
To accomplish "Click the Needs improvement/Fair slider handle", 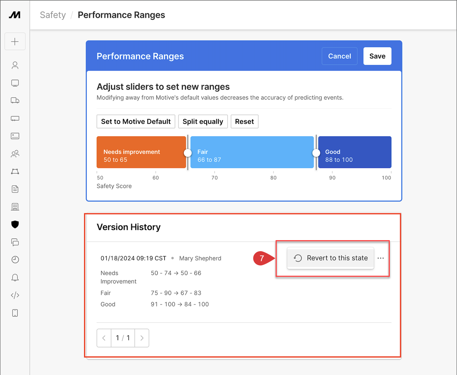I will point(188,153).
